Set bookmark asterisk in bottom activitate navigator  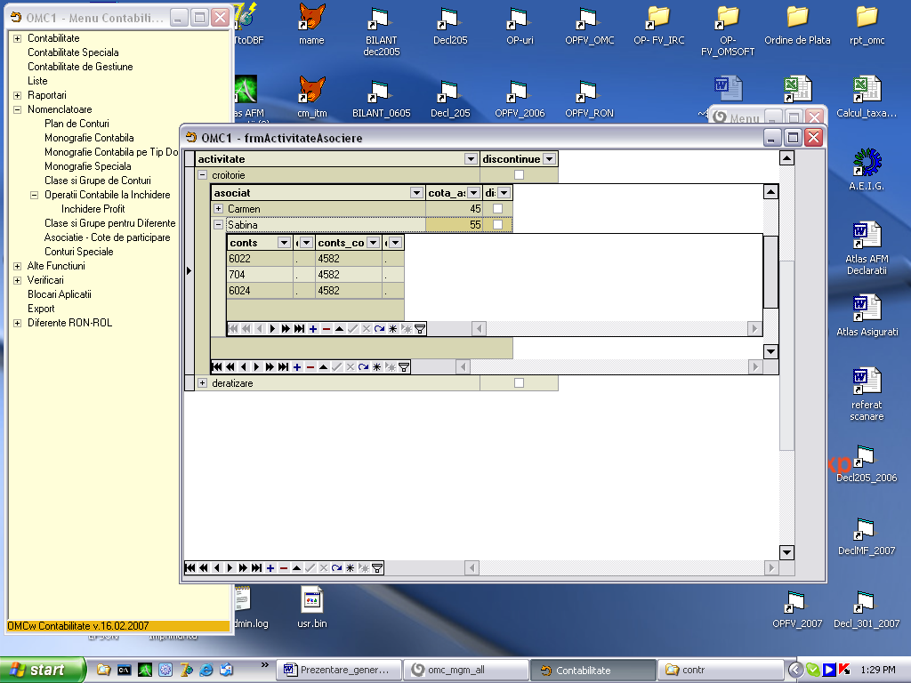pos(351,568)
